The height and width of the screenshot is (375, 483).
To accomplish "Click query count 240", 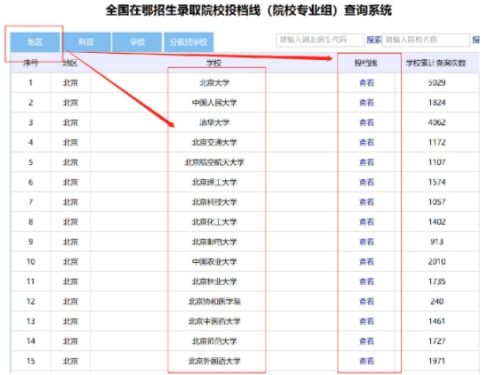I will 437,301.
